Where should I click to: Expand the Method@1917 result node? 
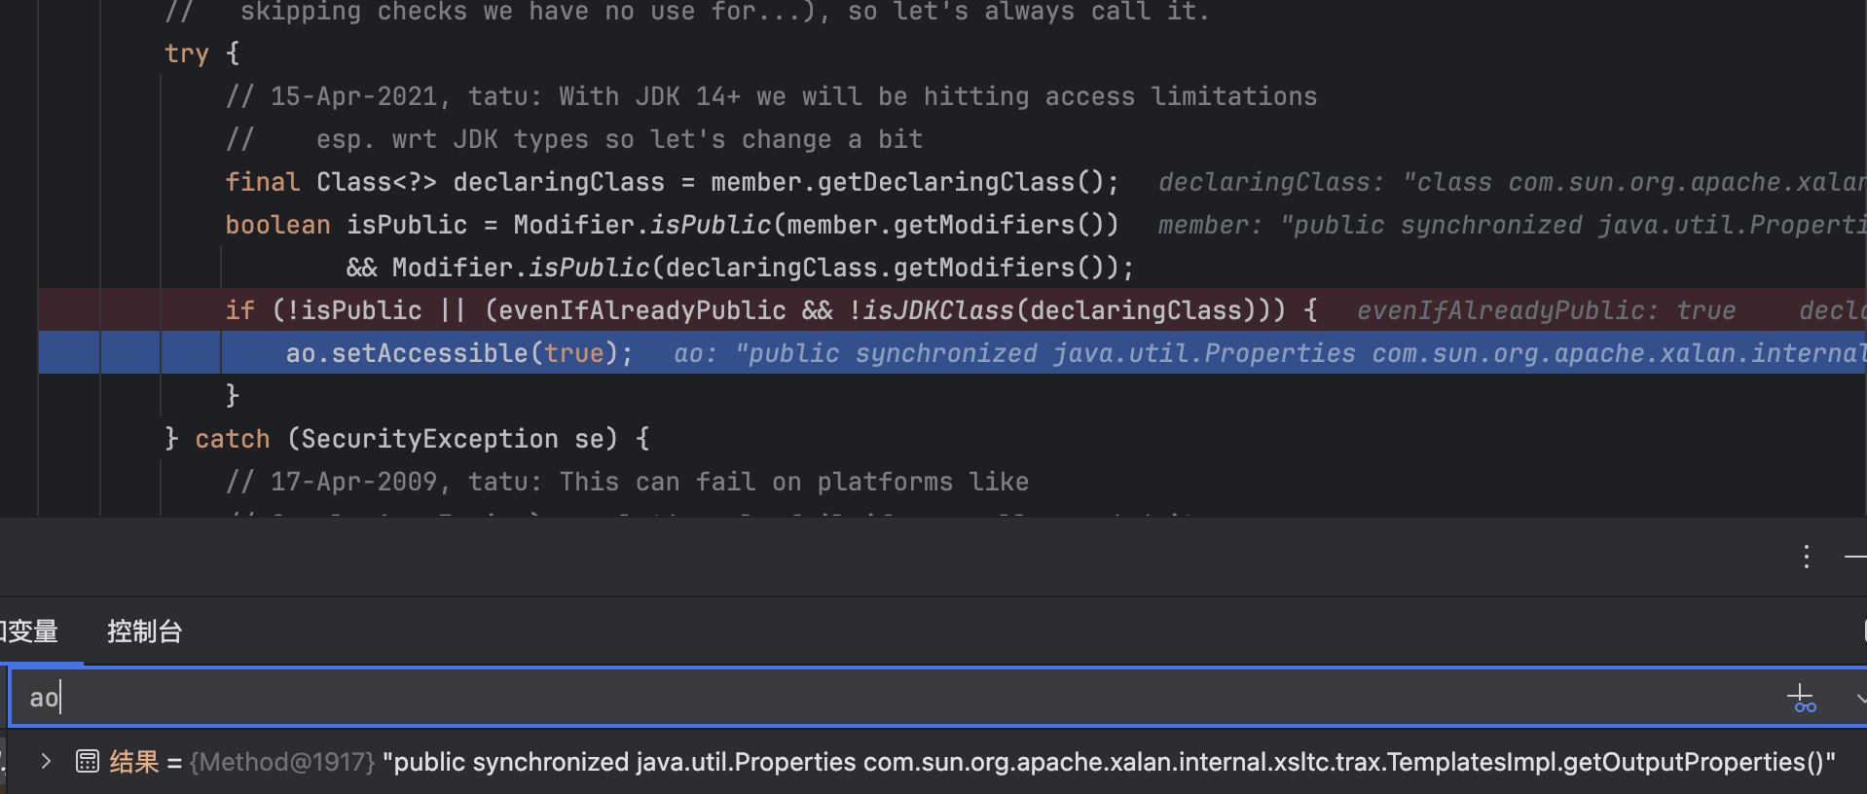point(46,761)
